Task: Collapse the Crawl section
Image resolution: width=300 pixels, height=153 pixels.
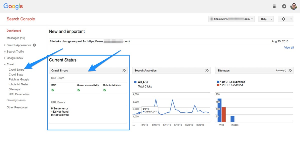Action: click(x=10, y=64)
